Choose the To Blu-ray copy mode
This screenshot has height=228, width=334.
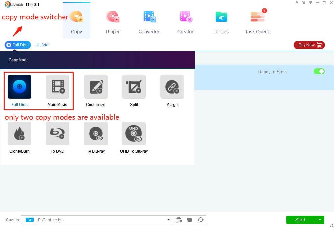[x=95, y=133]
